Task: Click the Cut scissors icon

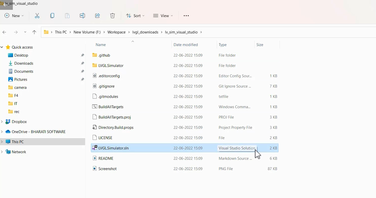Action: [37, 16]
